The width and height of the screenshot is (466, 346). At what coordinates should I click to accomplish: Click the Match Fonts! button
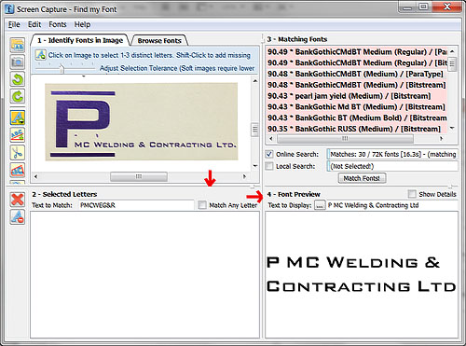click(x=362, y=178)
